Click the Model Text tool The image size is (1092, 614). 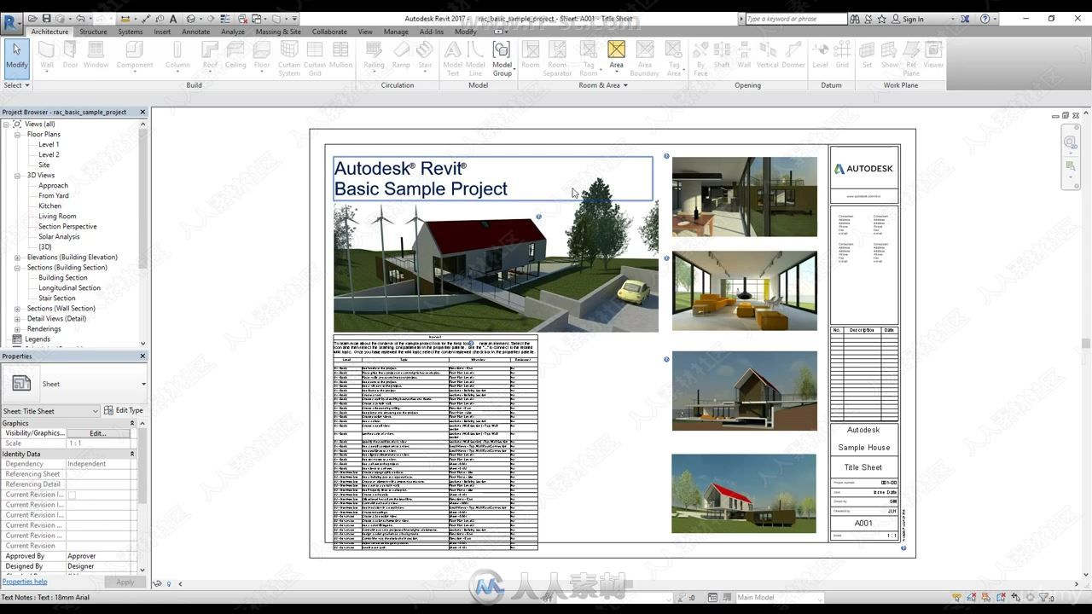point(453,58)
